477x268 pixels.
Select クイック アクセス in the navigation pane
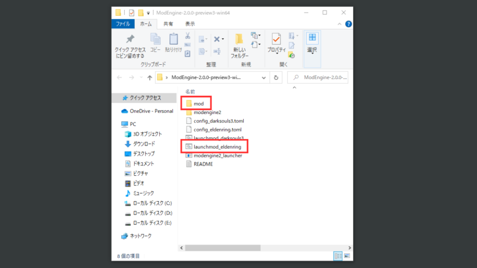tap(144, 98)
